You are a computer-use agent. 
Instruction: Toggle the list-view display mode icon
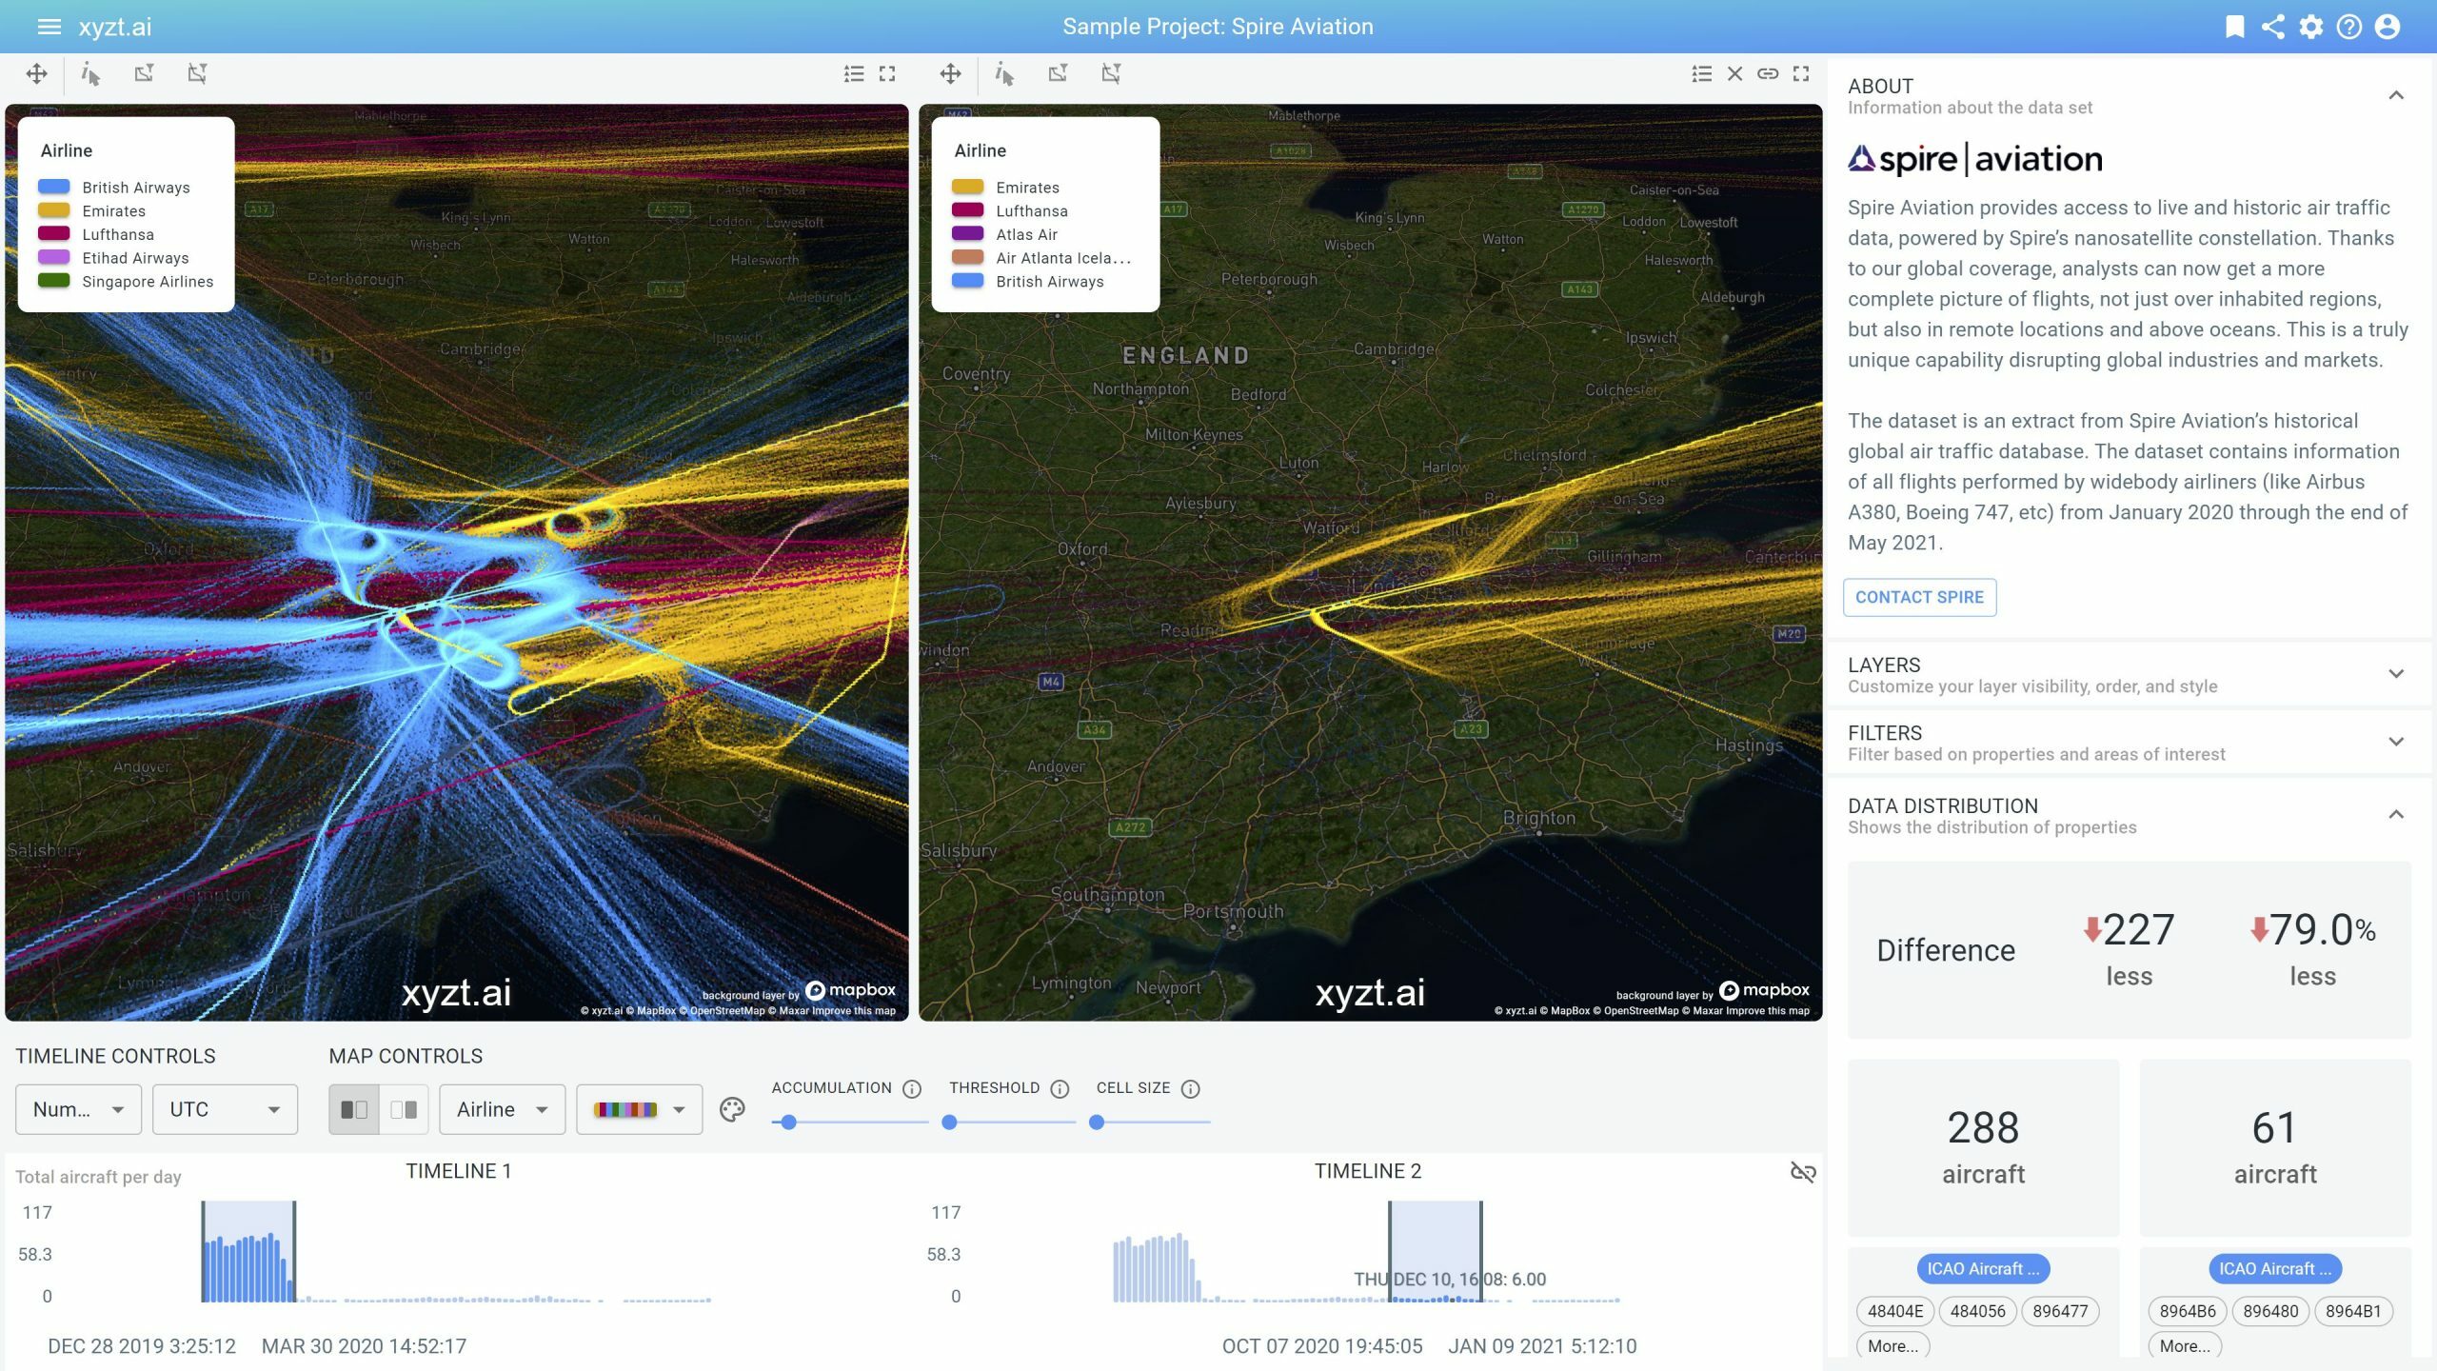[854, 73]
